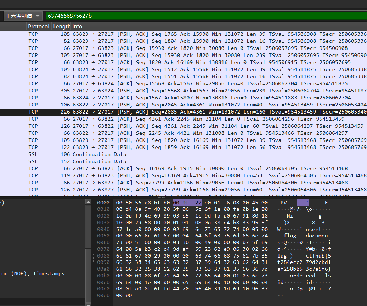The width and height of the screenshot is (367, 306).
Task: Click hex dump offset 0030
Action: 103,223
